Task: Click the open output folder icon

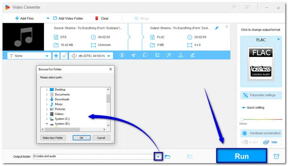Action: [167, 157]
